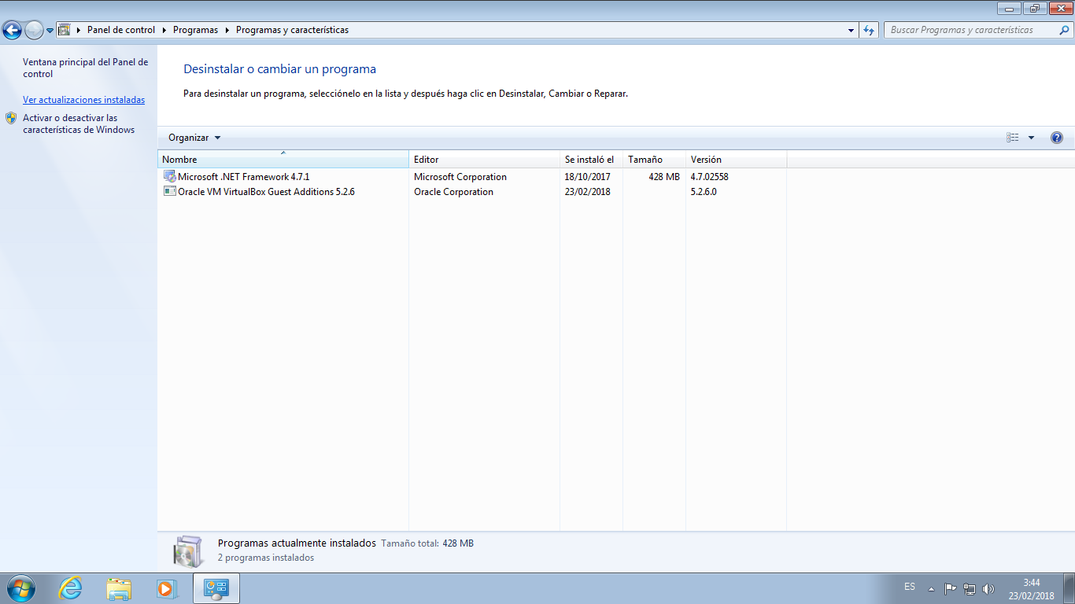Select 'Programas' breadcrumb in address bar

195,30
